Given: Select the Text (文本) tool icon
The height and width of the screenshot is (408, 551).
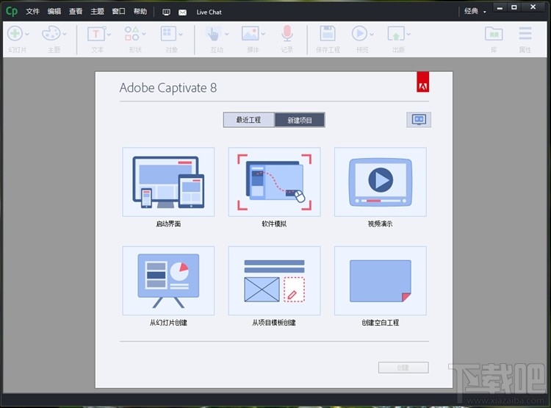Looking at the screenshot, I should pyautogui.click(x=96, y=34).
